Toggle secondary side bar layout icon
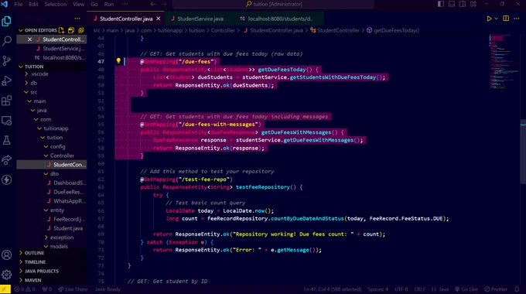Screen dimensions: 526x294 [463, 4]
